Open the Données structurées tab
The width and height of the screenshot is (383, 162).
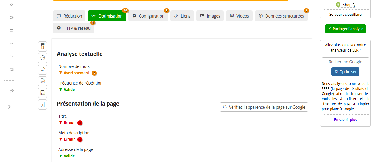281,16
